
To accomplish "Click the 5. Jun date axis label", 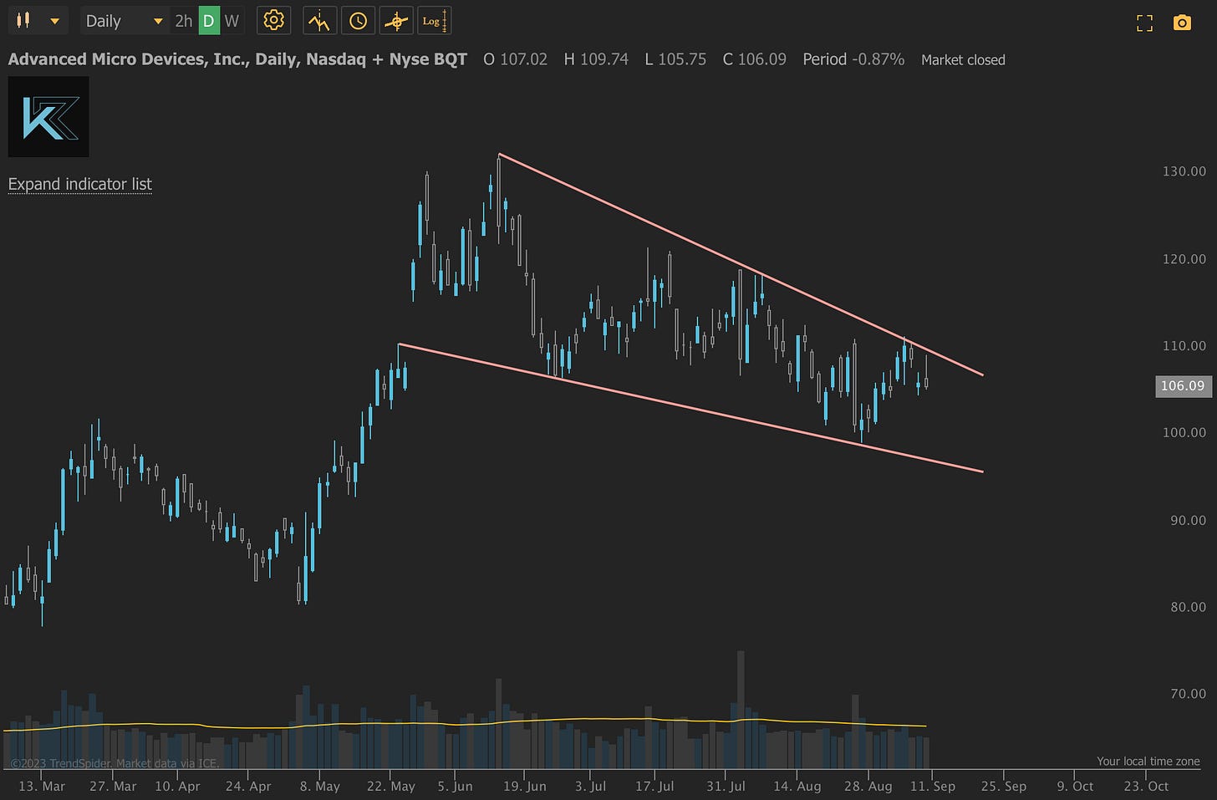I will (456, 786).
